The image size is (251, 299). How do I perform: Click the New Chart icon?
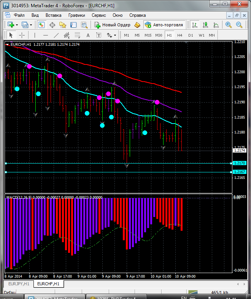point(11,25)
